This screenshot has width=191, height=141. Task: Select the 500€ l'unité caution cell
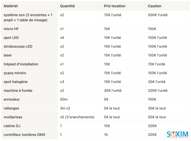click(158, 15)
